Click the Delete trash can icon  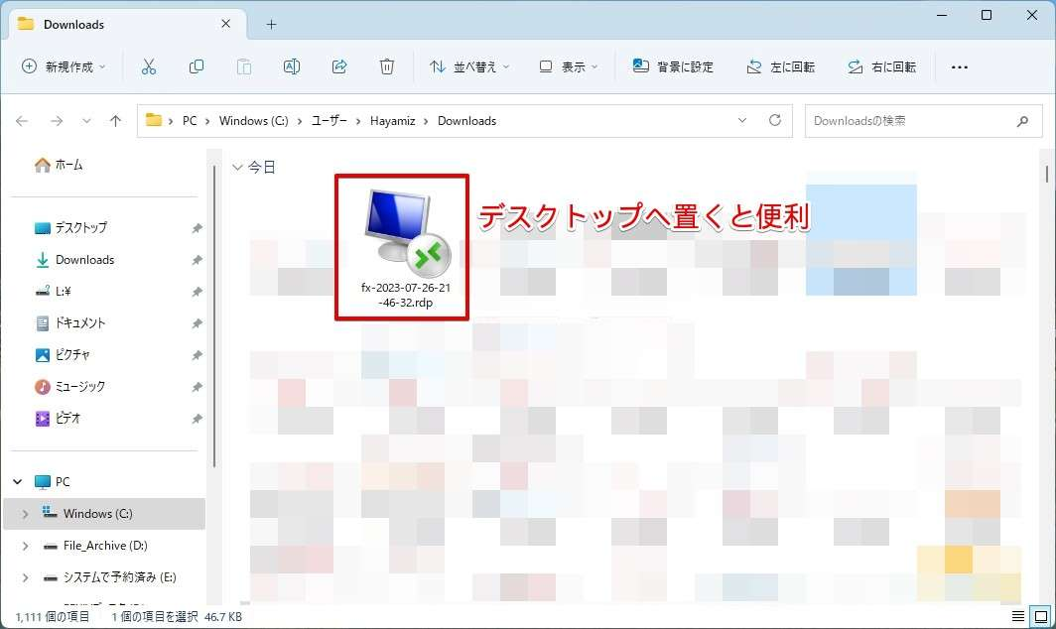click(387, 66)
